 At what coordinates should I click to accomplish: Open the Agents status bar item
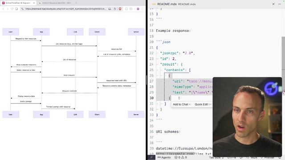164,157
